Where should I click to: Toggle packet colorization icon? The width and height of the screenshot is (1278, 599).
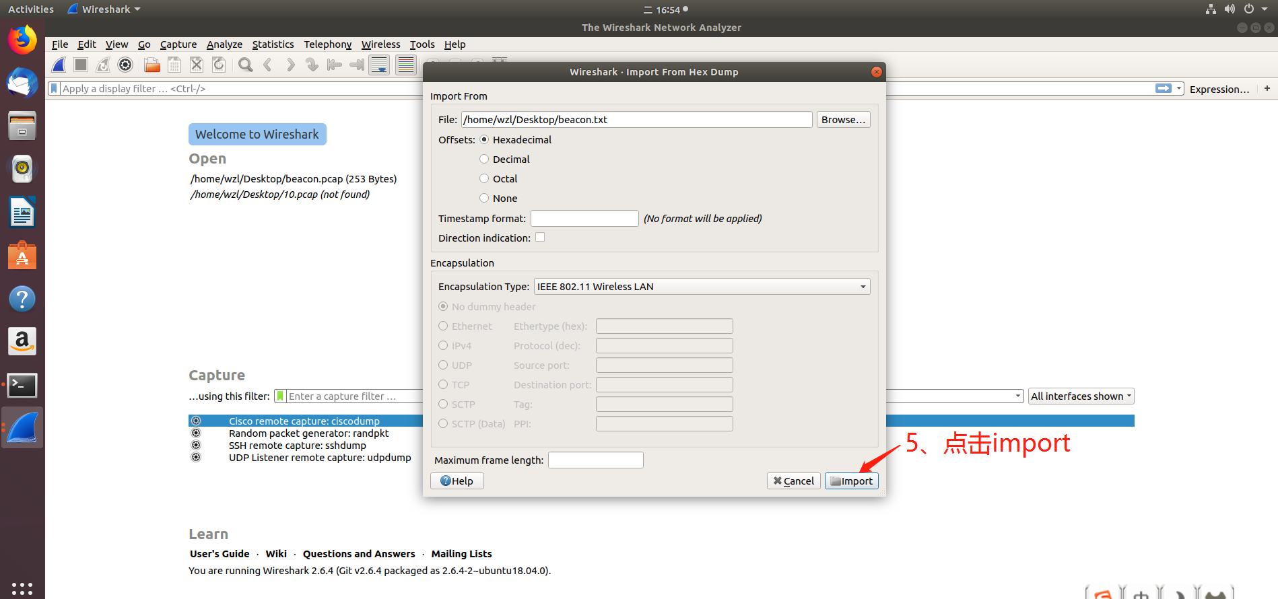406,65
